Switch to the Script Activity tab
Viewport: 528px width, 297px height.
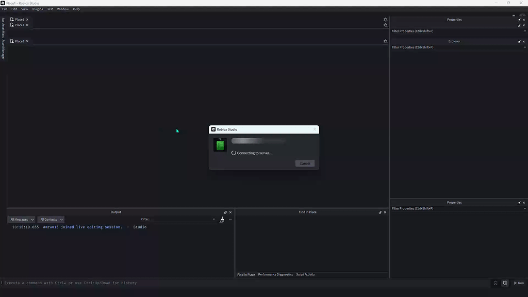click(305, 275)
